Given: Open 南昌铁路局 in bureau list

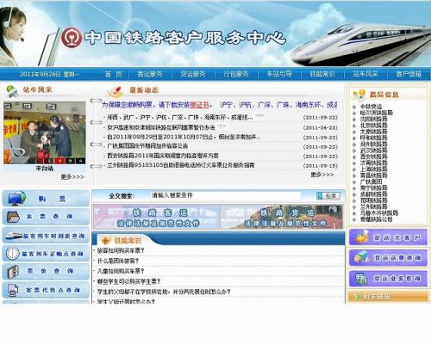Looking at the screenshot, I should (x=374, y=175).
